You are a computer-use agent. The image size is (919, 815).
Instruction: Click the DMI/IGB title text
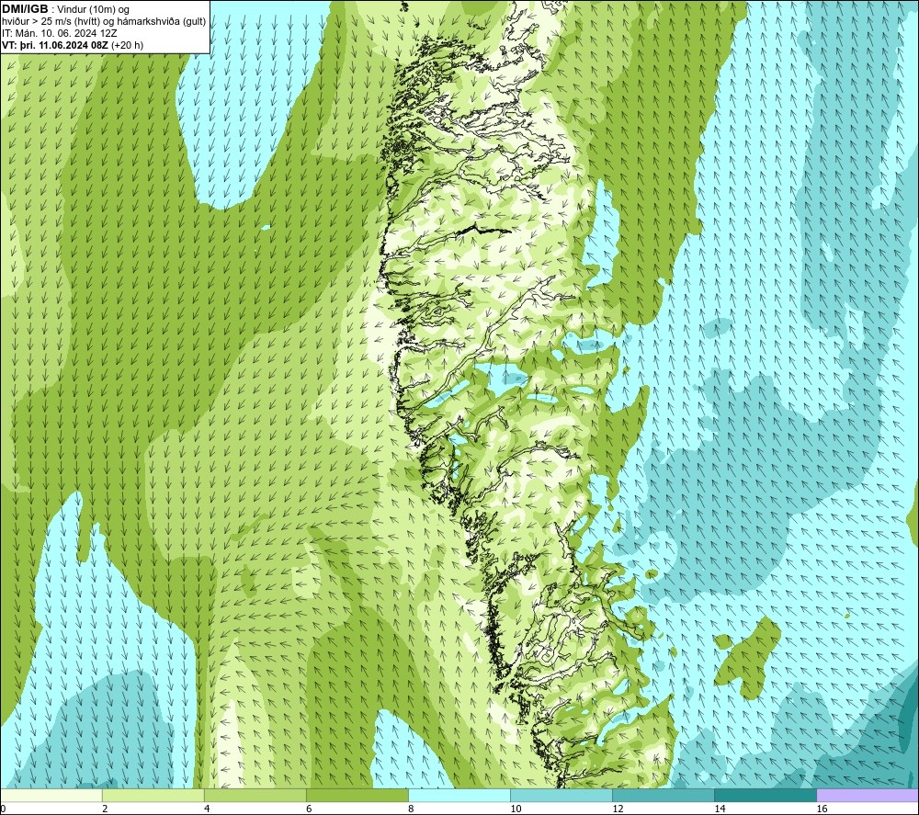pyautogui.click(x=25, y=9)
